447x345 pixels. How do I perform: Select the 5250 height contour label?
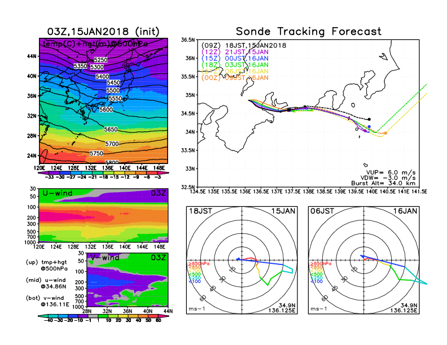point(100,60)
